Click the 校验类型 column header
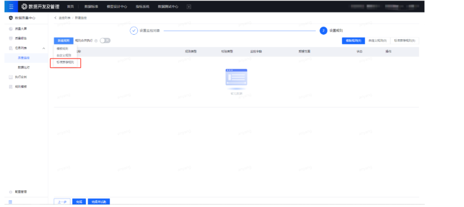The image size is (464, 207). (227, 52)
